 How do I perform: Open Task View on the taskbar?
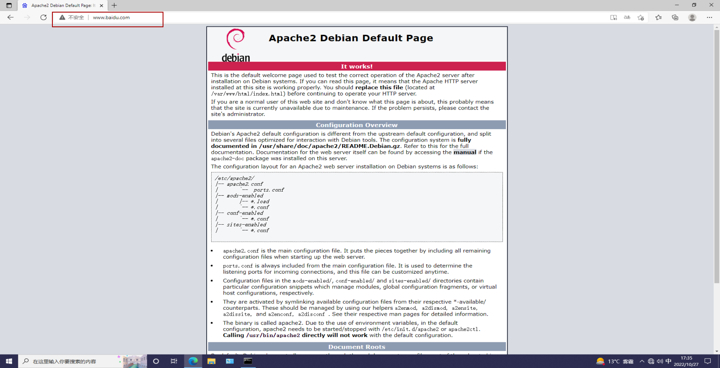[174, 361]
